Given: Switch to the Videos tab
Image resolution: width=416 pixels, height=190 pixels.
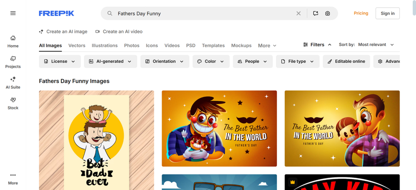Looking at the screenshot, I should tap(172, 46).
